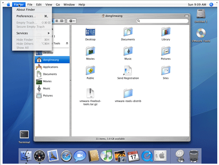
Task: Select the Sites folder icon
Action: pyautogui.click(x=166, y=70)
